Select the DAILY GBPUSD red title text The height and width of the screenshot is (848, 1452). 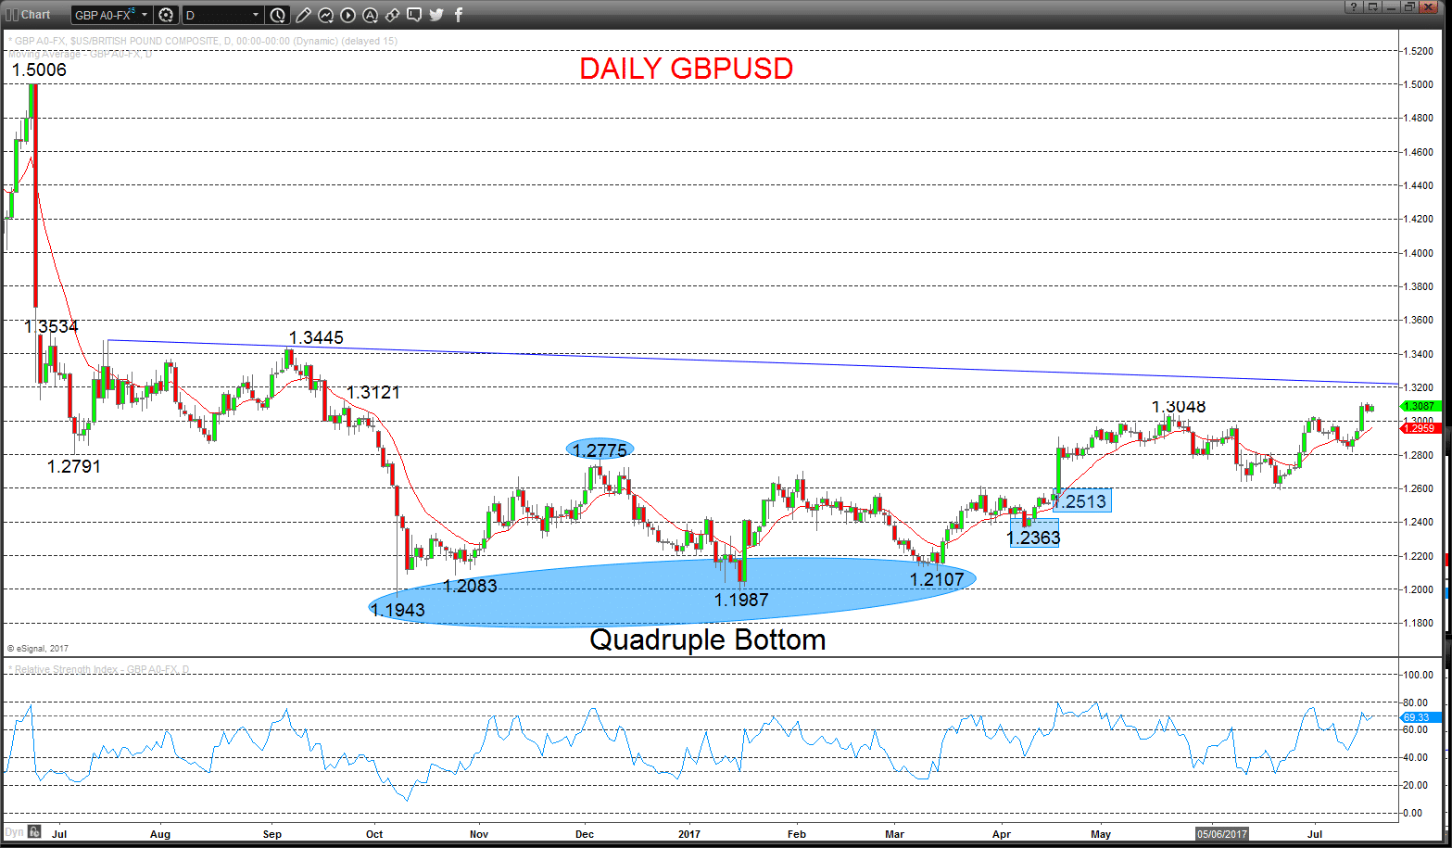[687, 69]
